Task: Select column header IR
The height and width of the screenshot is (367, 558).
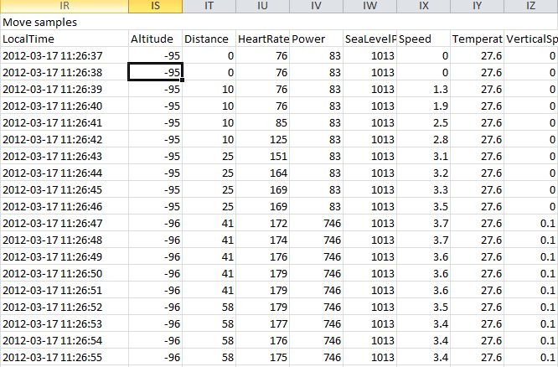Action: pos(64,6)
